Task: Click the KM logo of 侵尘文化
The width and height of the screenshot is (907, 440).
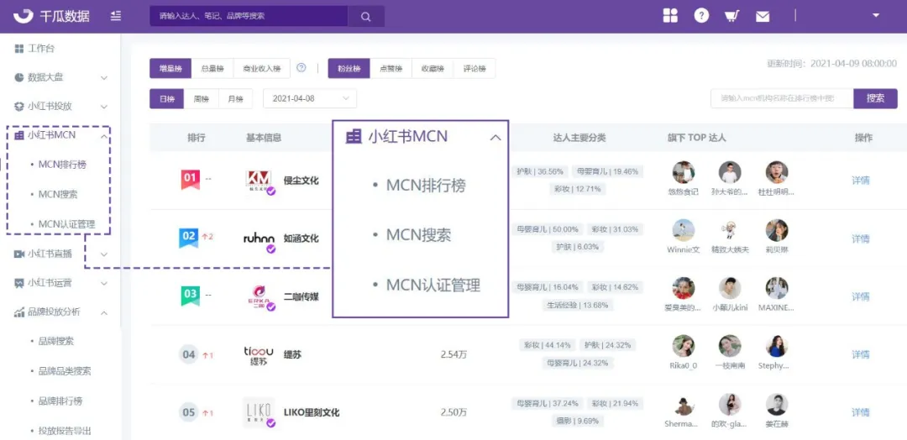Action: (258, 181)
